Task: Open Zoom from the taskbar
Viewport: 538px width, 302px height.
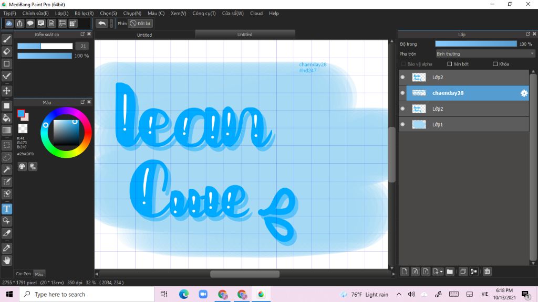Action: coord(203,294)
